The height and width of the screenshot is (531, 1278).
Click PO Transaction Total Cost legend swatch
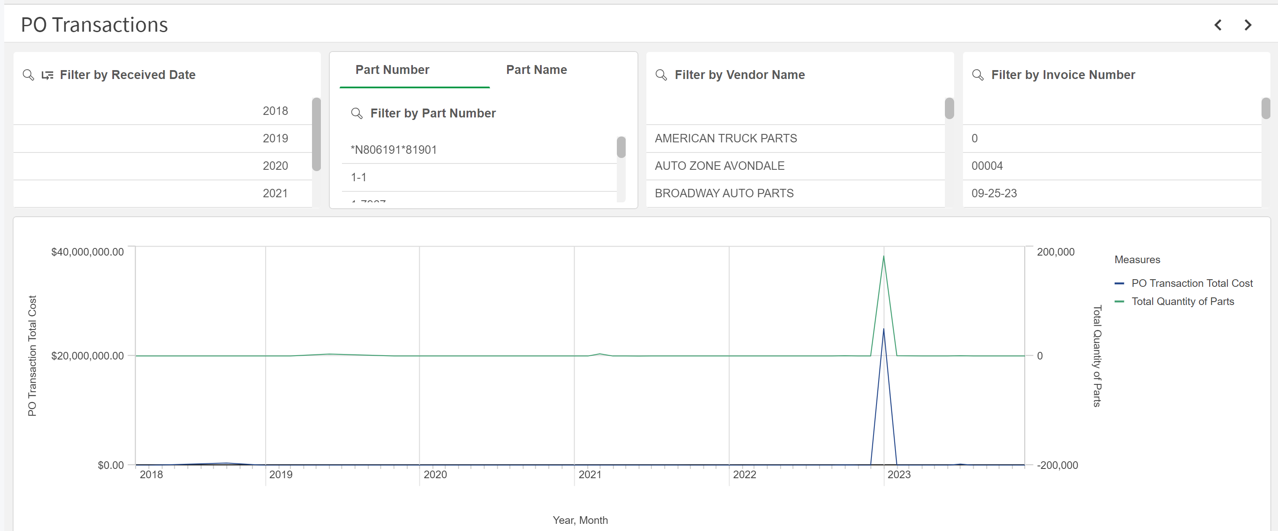[1119, 283]
